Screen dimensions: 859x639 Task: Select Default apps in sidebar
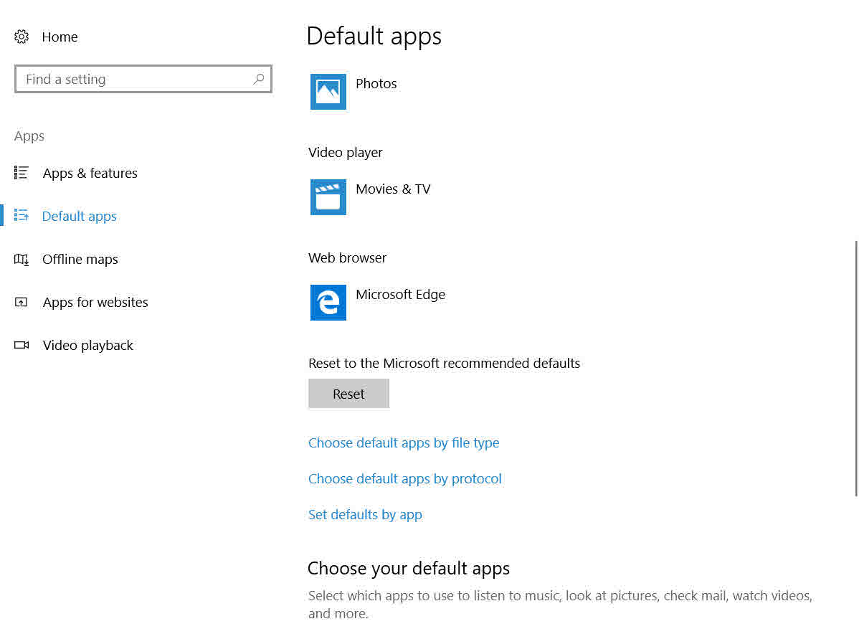point(80,216)
